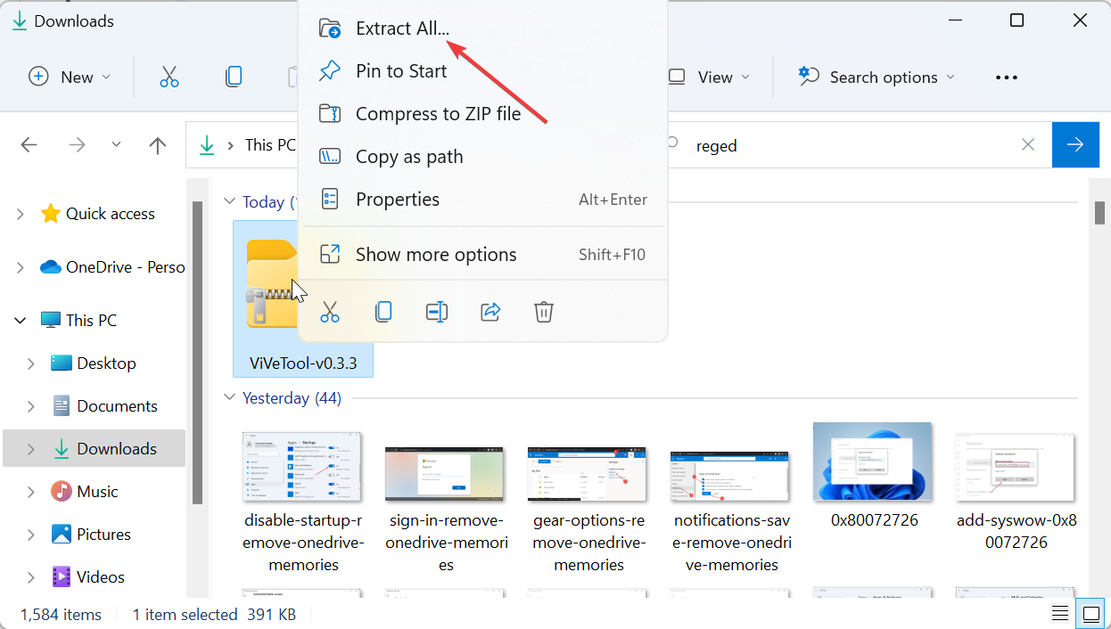Click the blue search go arrow button

coord(1075,145)
